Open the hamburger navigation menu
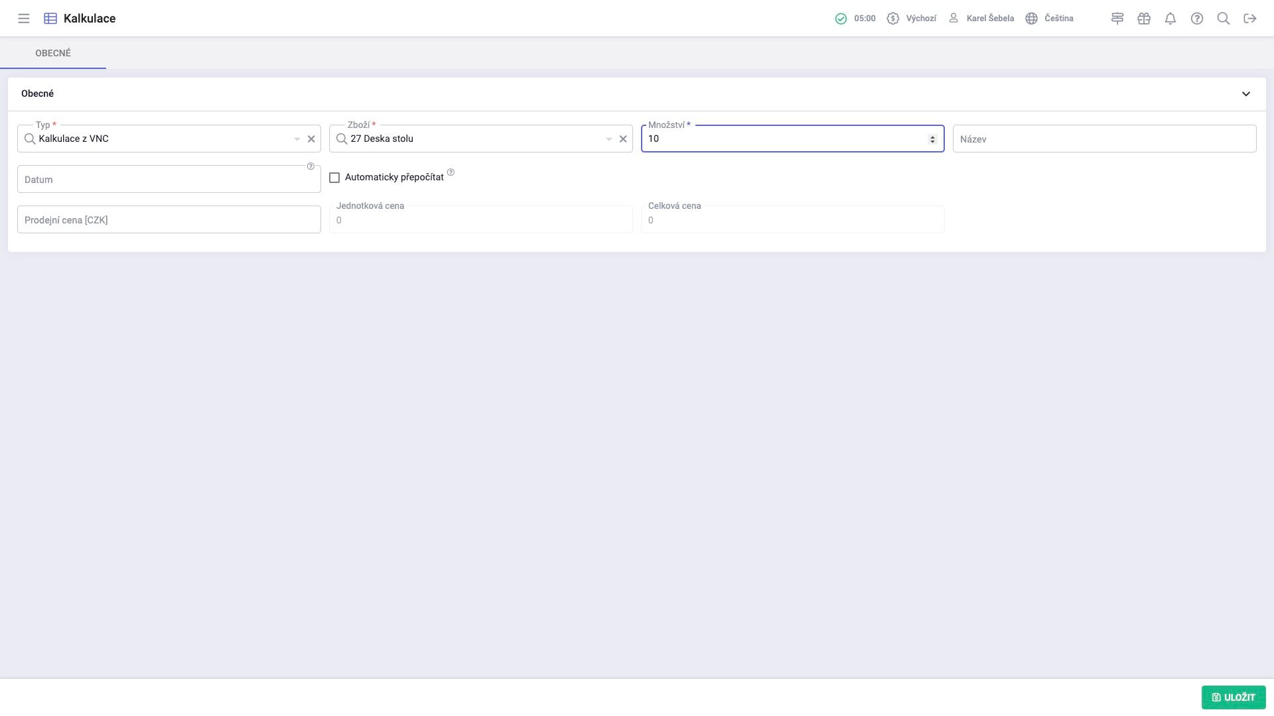 pyautogui.click(x=24, y=19)
